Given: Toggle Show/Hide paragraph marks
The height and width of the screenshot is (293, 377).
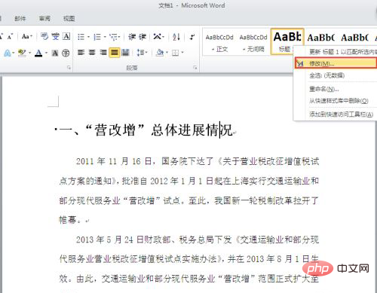Looking at the screenshot, I should (x=192, y=37).
